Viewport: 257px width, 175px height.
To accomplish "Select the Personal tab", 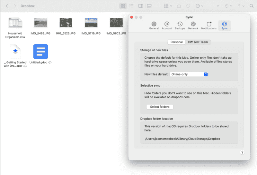I will (176, 42).
